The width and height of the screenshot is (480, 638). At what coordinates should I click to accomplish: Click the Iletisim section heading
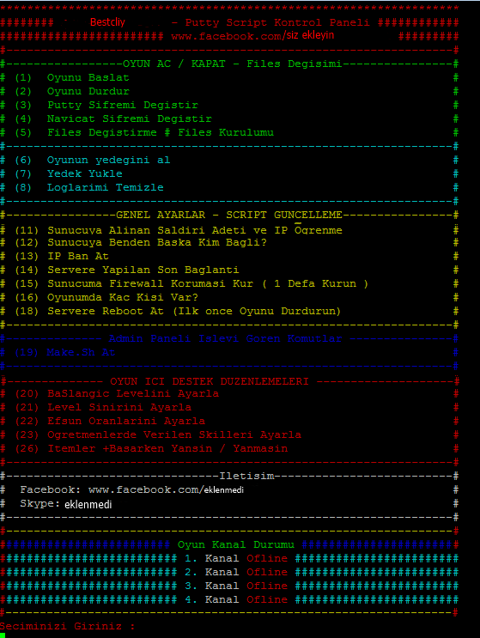point(247,476)
